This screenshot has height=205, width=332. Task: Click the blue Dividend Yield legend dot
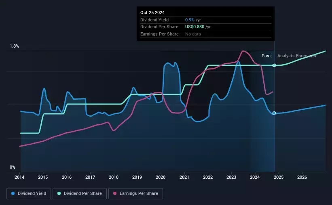click(13, 193)
